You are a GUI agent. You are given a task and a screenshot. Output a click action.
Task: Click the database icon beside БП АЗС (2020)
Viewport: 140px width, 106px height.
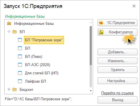(20, 65)
